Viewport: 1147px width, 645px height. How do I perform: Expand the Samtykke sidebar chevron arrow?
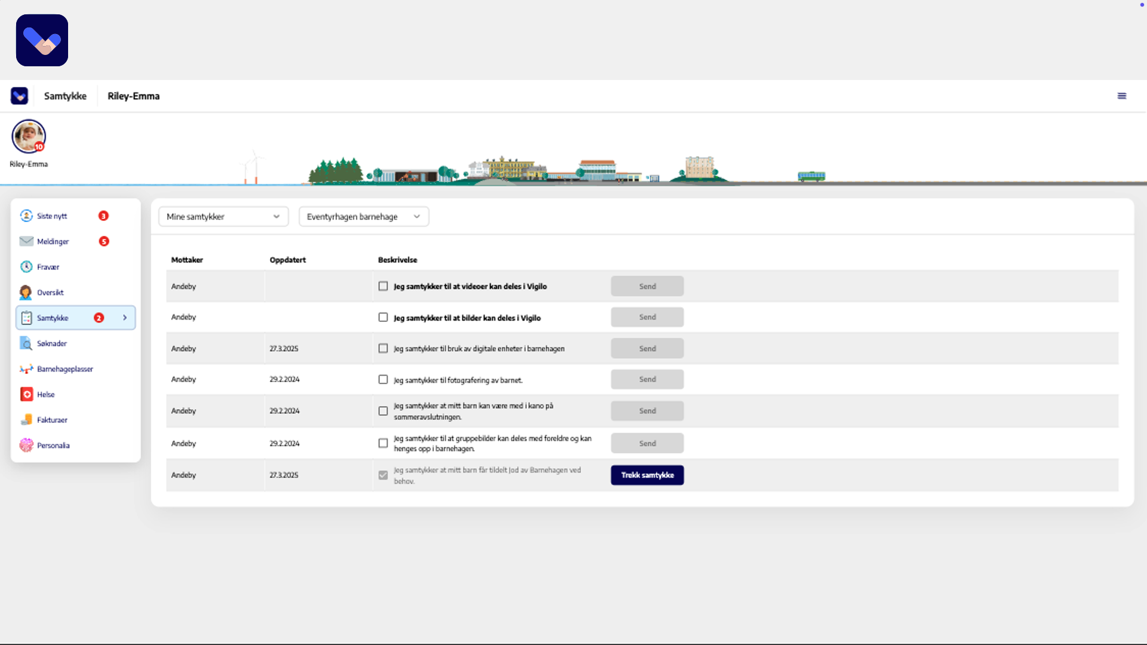coord(125,318)
